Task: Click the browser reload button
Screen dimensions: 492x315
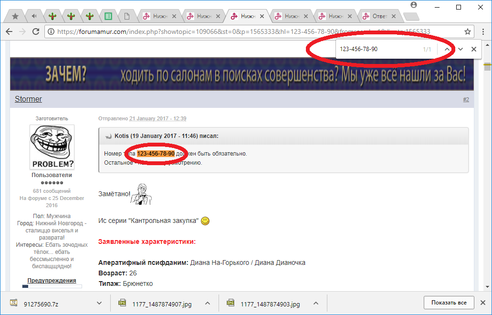Action: click(36, 31)
